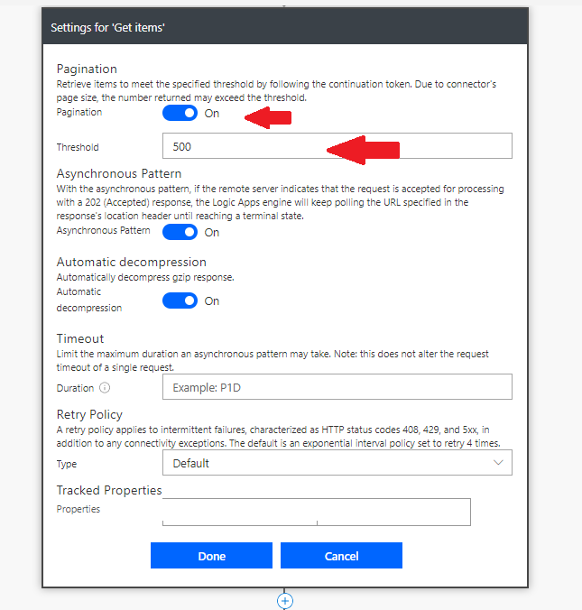Click the Threshold label
Viewport: 582px width, 610px height.
click(78, 147)
